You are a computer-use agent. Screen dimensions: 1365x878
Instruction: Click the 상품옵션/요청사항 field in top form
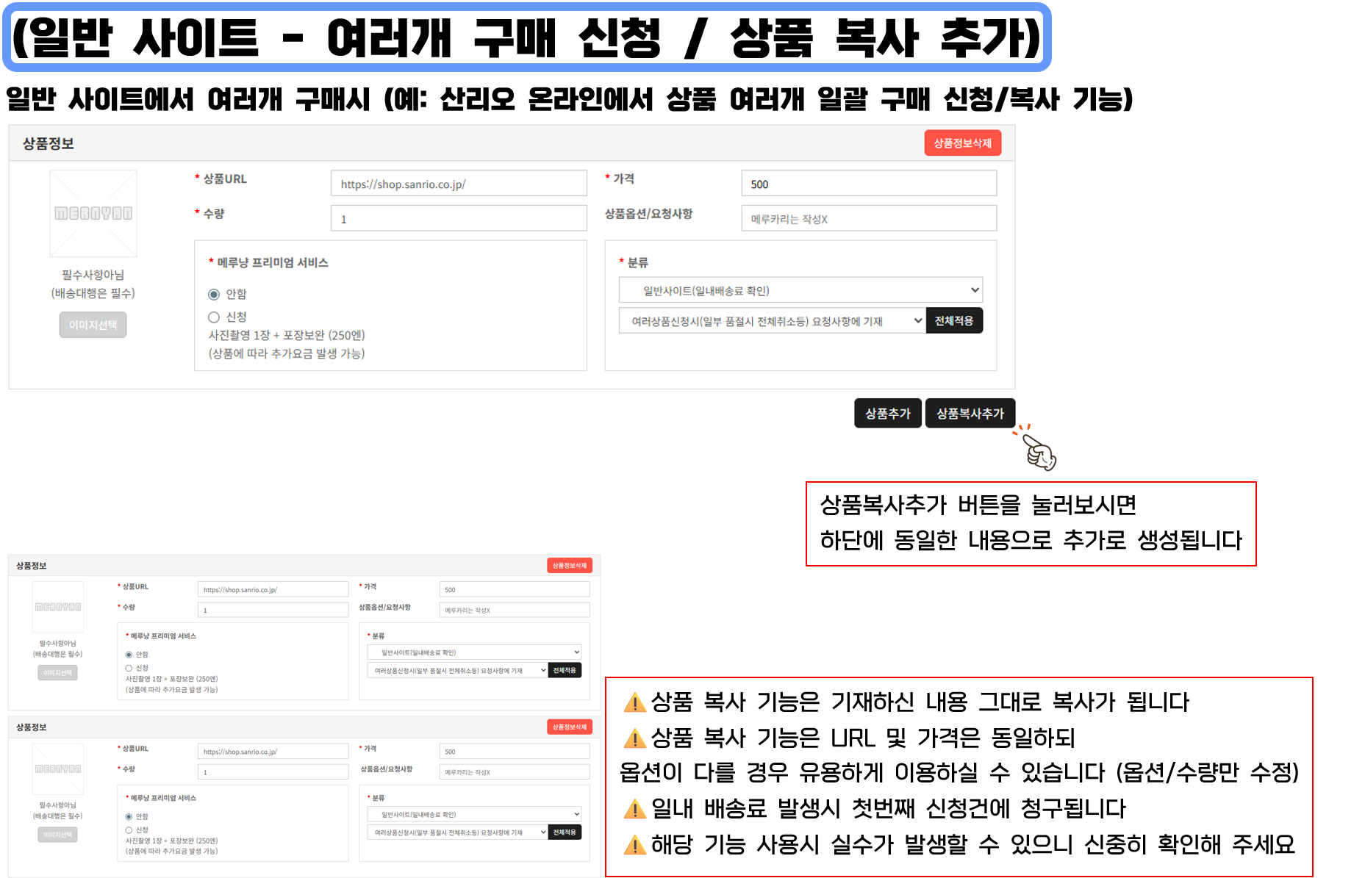click(868, 219)
